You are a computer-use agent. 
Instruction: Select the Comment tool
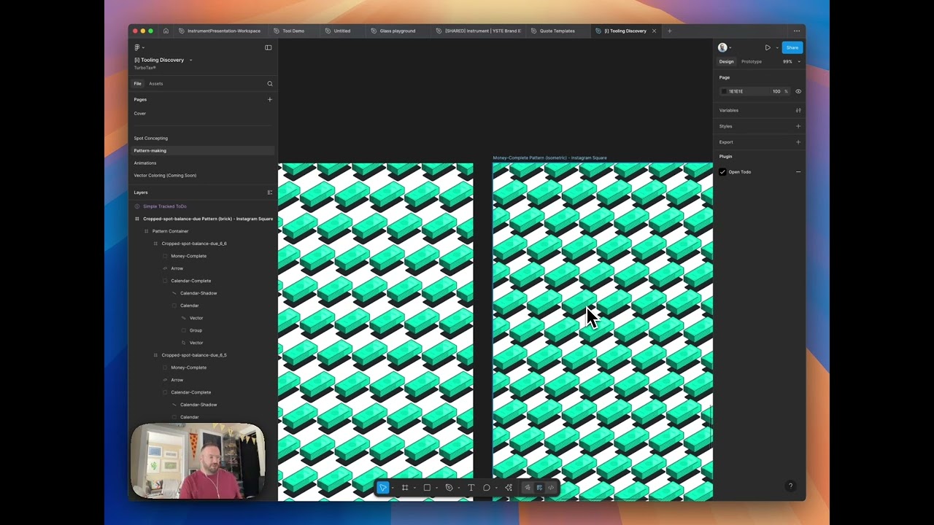486,488
